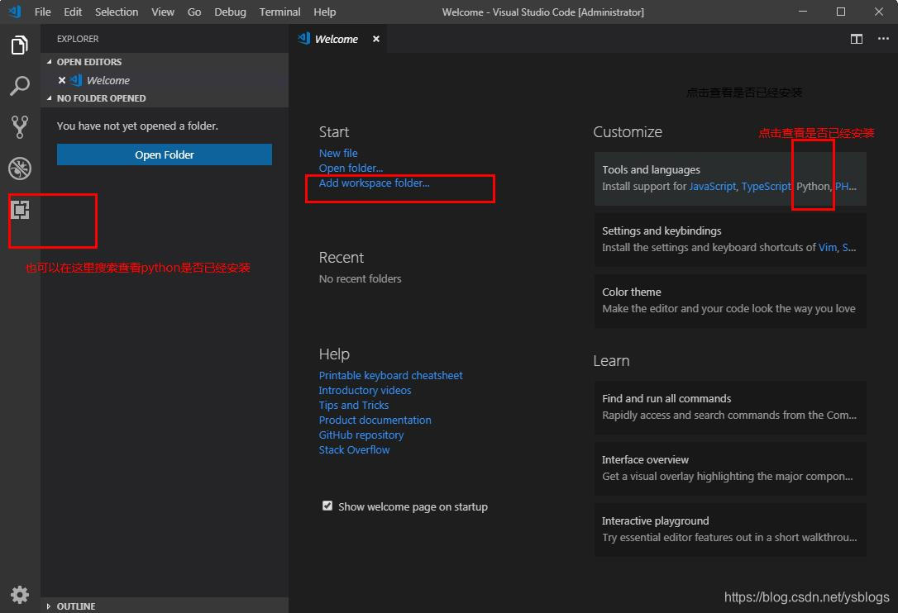Image resolution: width=898 pixels, height=613 pixels.
Task: Open Product documentation link
Action: (375, 421)
